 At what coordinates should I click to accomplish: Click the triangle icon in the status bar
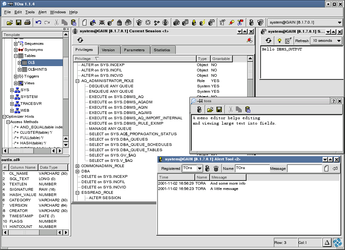tap(327, 242)
